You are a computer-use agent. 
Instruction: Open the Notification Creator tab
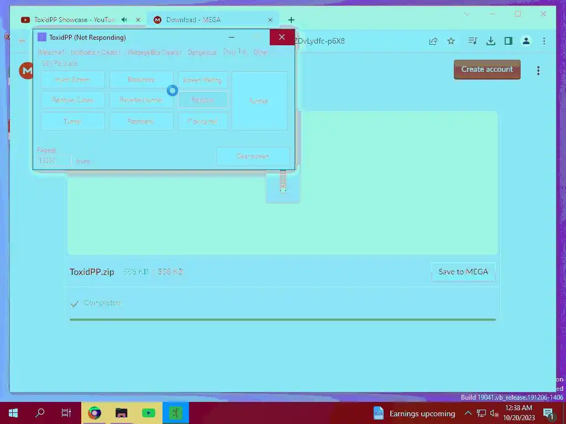coord(95,52)
